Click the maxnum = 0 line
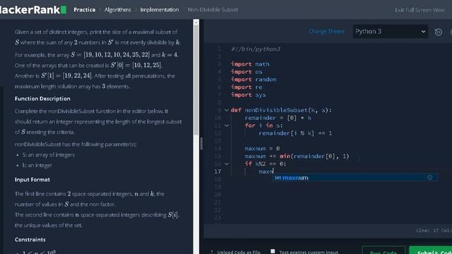 click(262, 149)
